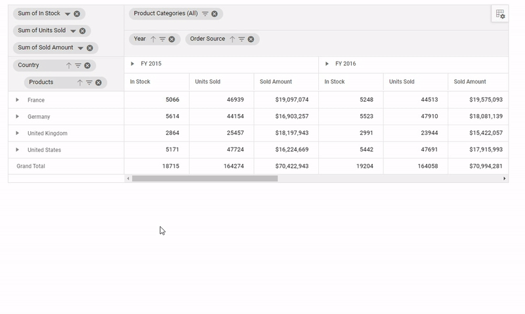Screen dimensions: 525x314
Task: Open the Year field filter icon
Action: [162, 39]
